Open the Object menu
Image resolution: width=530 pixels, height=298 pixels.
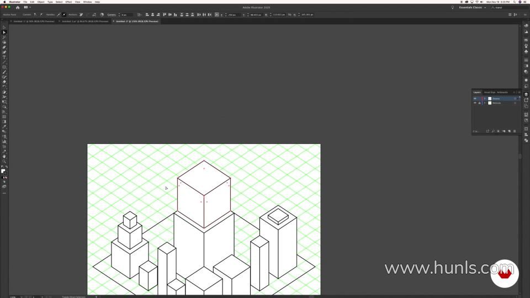(40, 2)
